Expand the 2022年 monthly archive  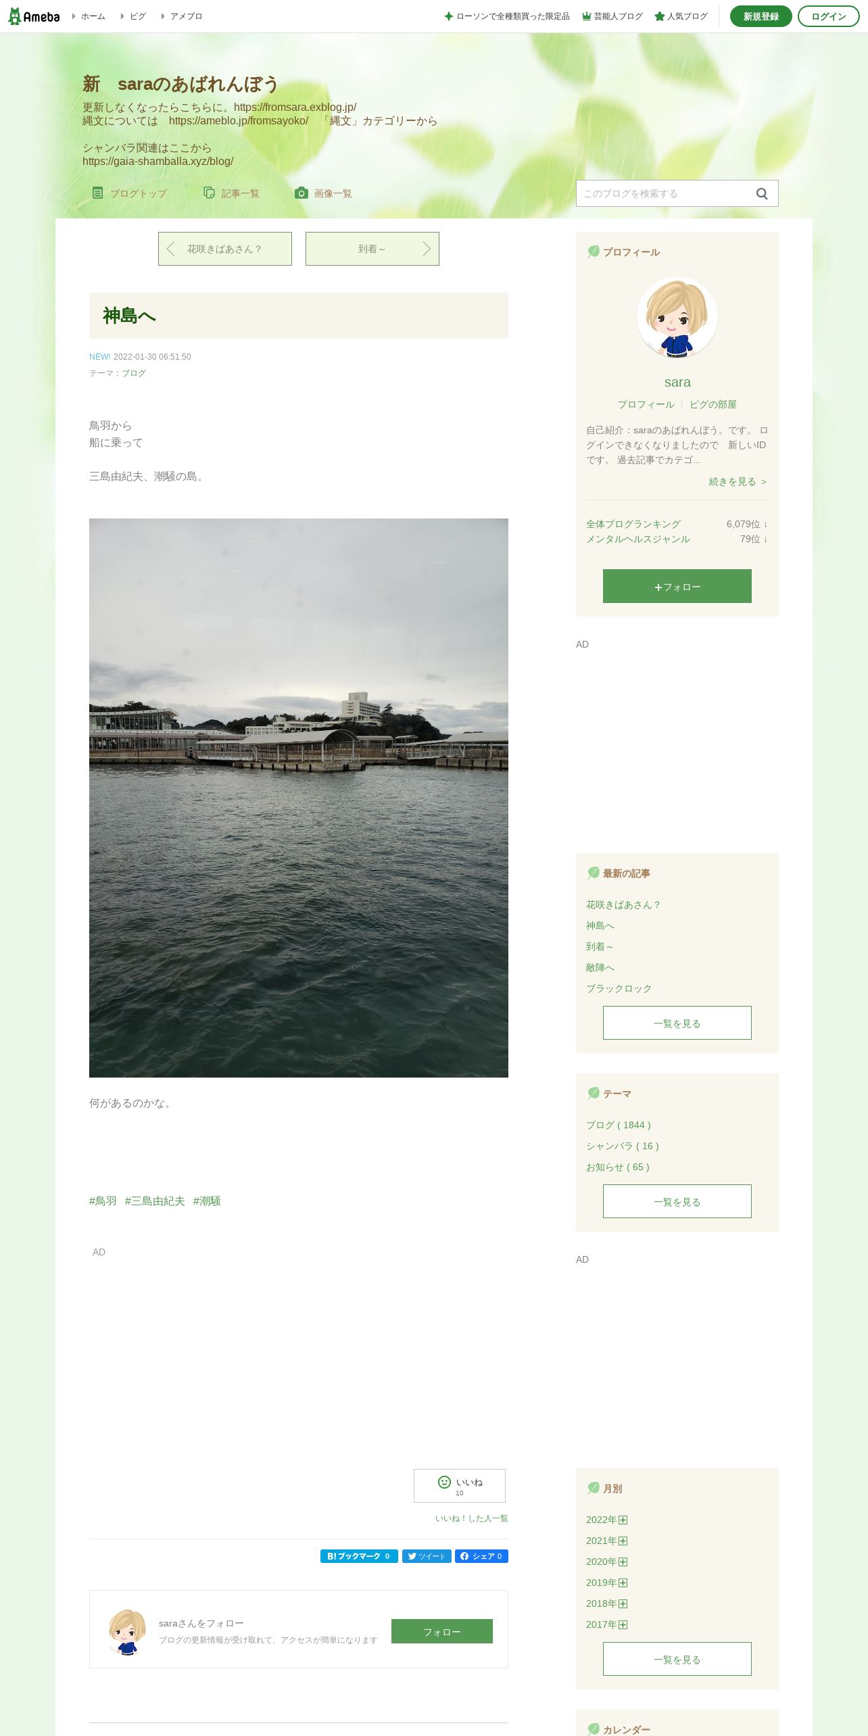coord(623,1520)
